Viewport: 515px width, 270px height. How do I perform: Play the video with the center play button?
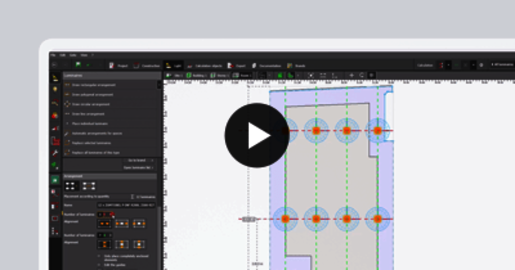(257, 135)
